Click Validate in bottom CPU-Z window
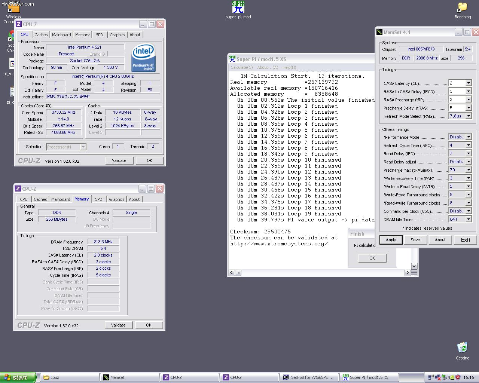 click(x=118, y=325)
